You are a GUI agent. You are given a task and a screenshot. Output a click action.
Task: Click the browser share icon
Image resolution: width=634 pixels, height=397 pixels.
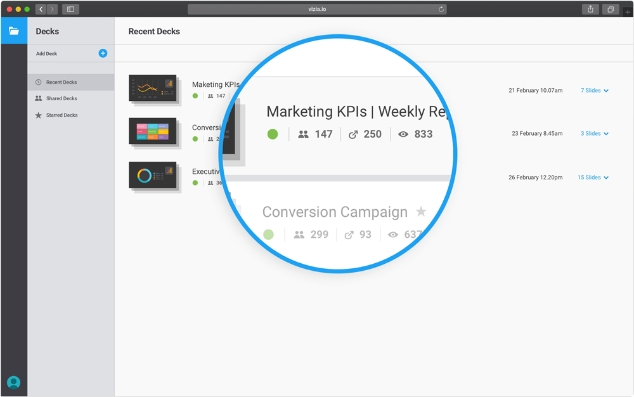[590, 10]
